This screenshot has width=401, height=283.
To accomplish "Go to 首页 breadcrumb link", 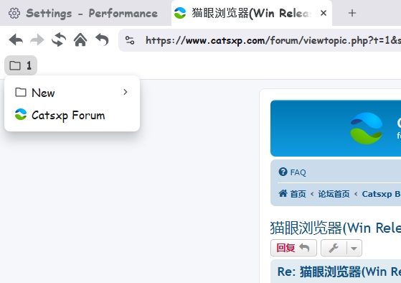I will click(x=298, y=194).
